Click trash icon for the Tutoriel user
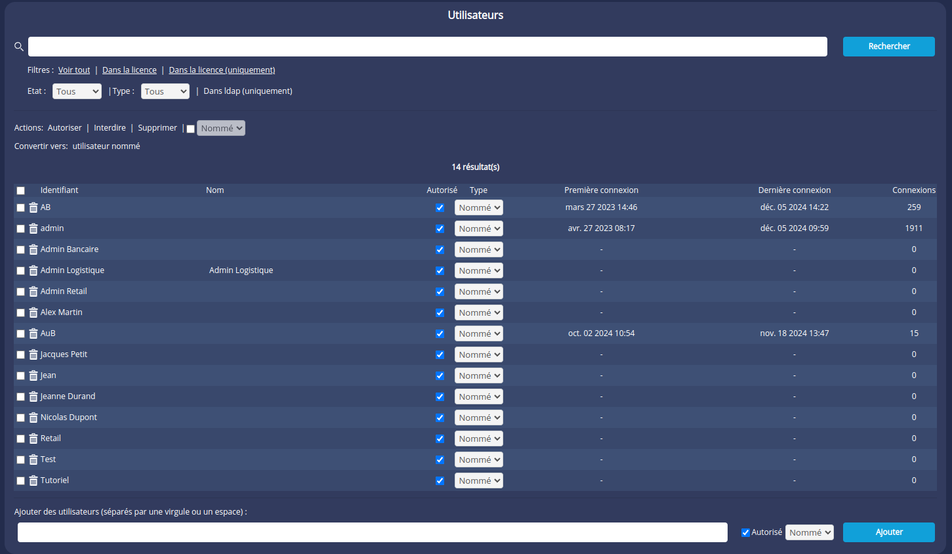Screen dimensions: 952x554 click(33, 480)
